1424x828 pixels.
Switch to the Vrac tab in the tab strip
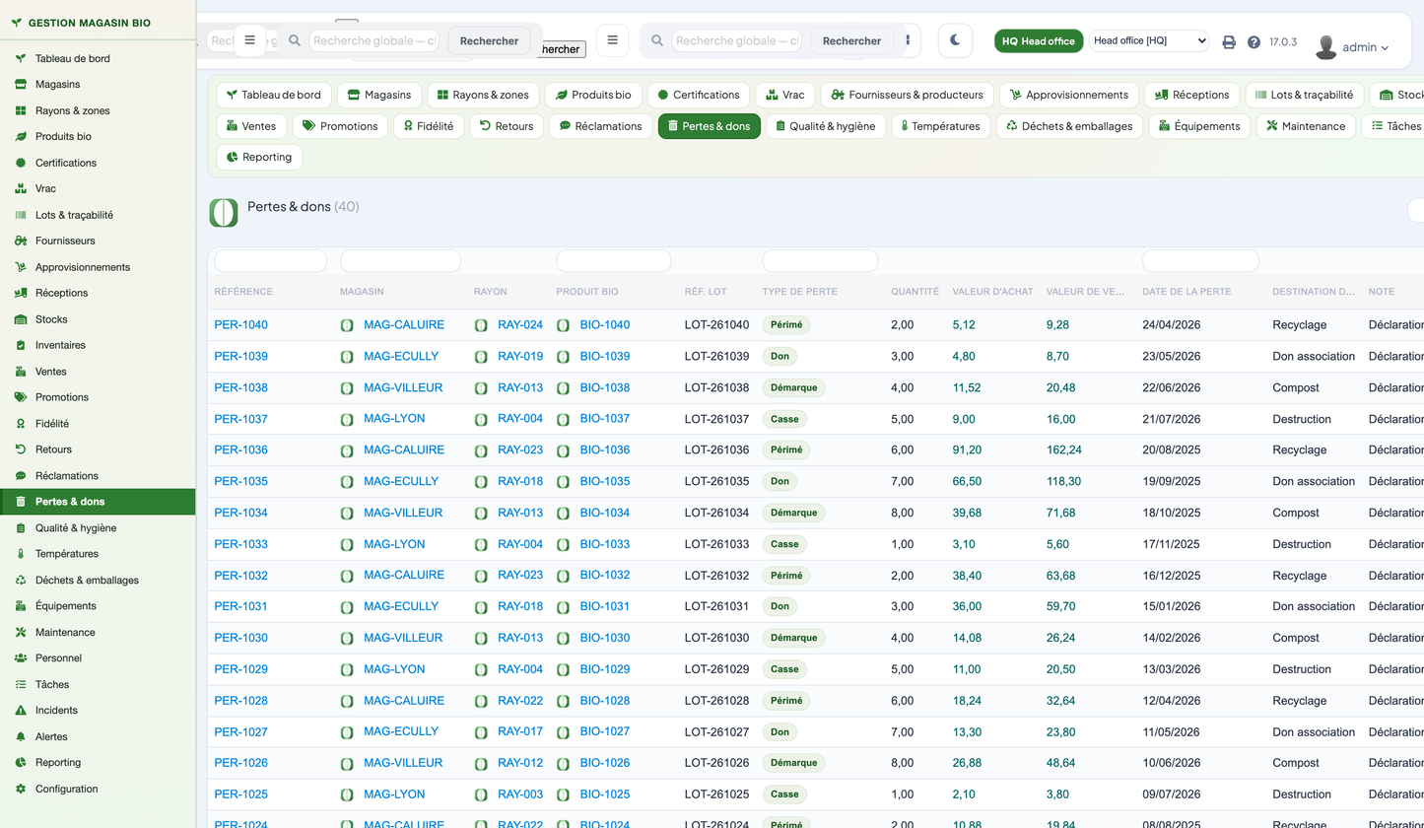click(x=785, y=96)
